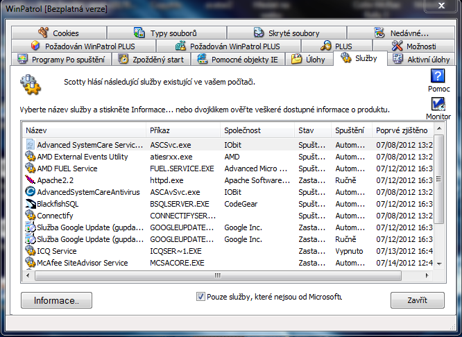462x337 pixels.
Task: Open the Skryté soubory tab
Action: point(287,33)
